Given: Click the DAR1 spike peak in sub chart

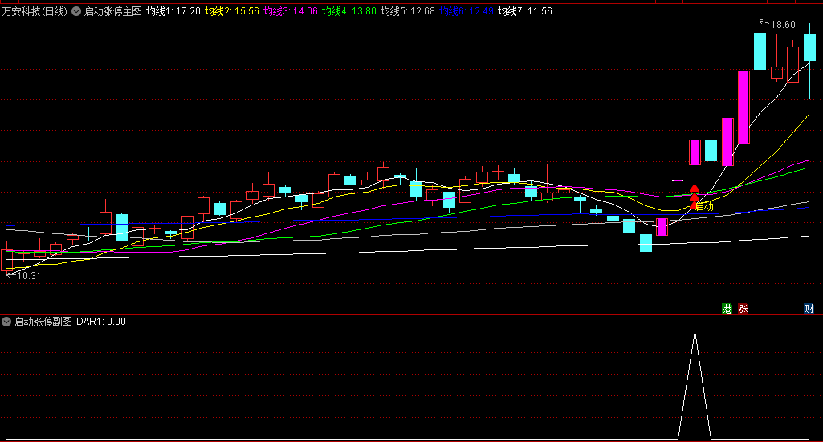Looking at the screenshot, I should pyautogui.click(x=695, y=332).
